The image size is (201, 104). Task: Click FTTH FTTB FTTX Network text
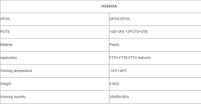130,58
